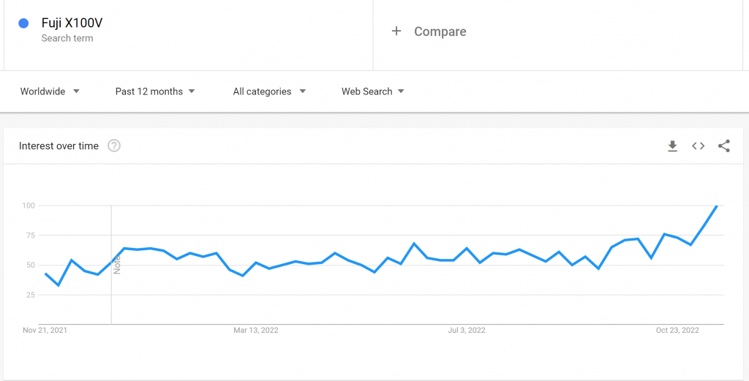
Task: Click the Oct 23, 2022 axis label
Action: point(677,331)
